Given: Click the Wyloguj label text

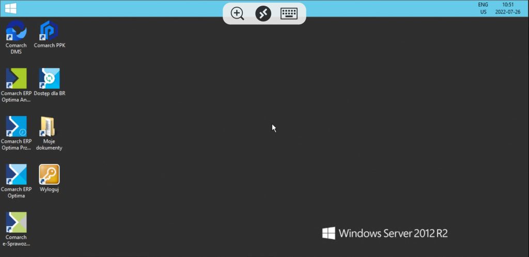Looking at the screenshot, I should (49, 189).
